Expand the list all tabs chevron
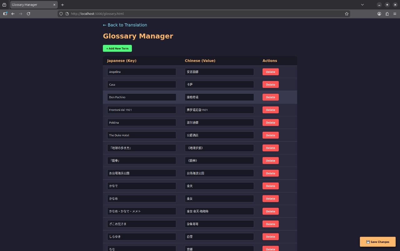Screen dimensions: 400x251 point(362,5)
